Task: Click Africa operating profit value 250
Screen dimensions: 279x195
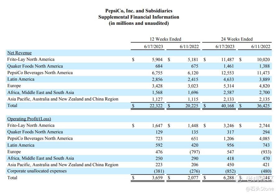Action: (x=159, y=158)
